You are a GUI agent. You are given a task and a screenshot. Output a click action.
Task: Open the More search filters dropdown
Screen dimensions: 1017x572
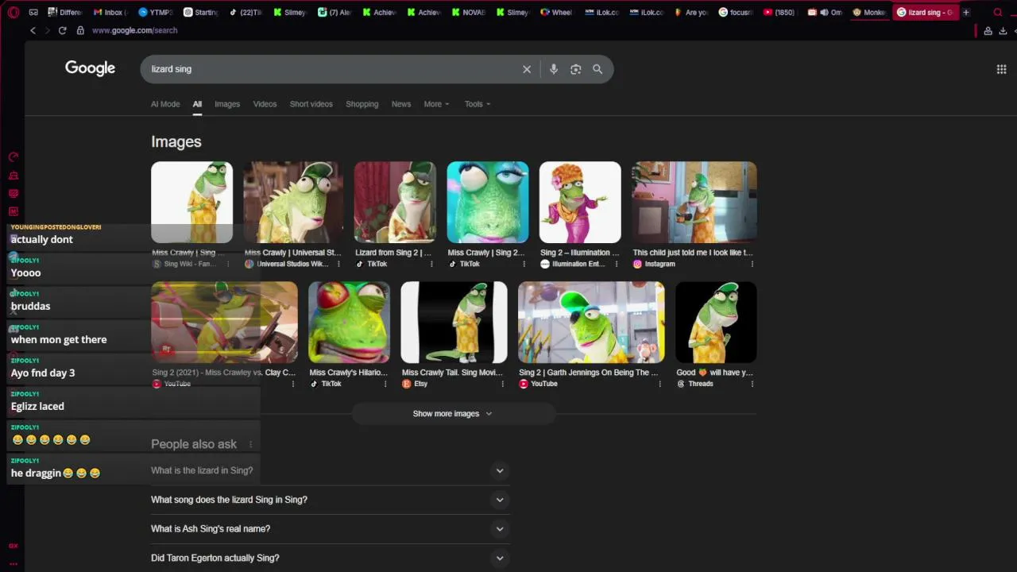(436, 104)
